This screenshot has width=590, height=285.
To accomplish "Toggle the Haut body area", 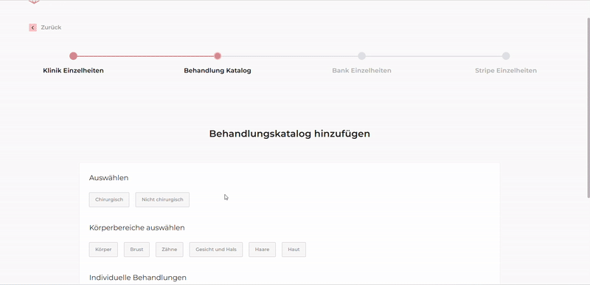I will (294, 250).
